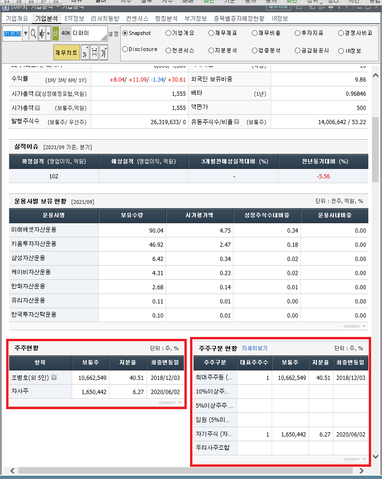Click the horizontal scrollbar right arrow
382x479 pixels.
(x=362, y=471)
